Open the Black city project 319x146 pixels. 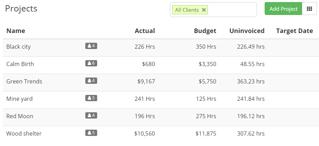18,47
